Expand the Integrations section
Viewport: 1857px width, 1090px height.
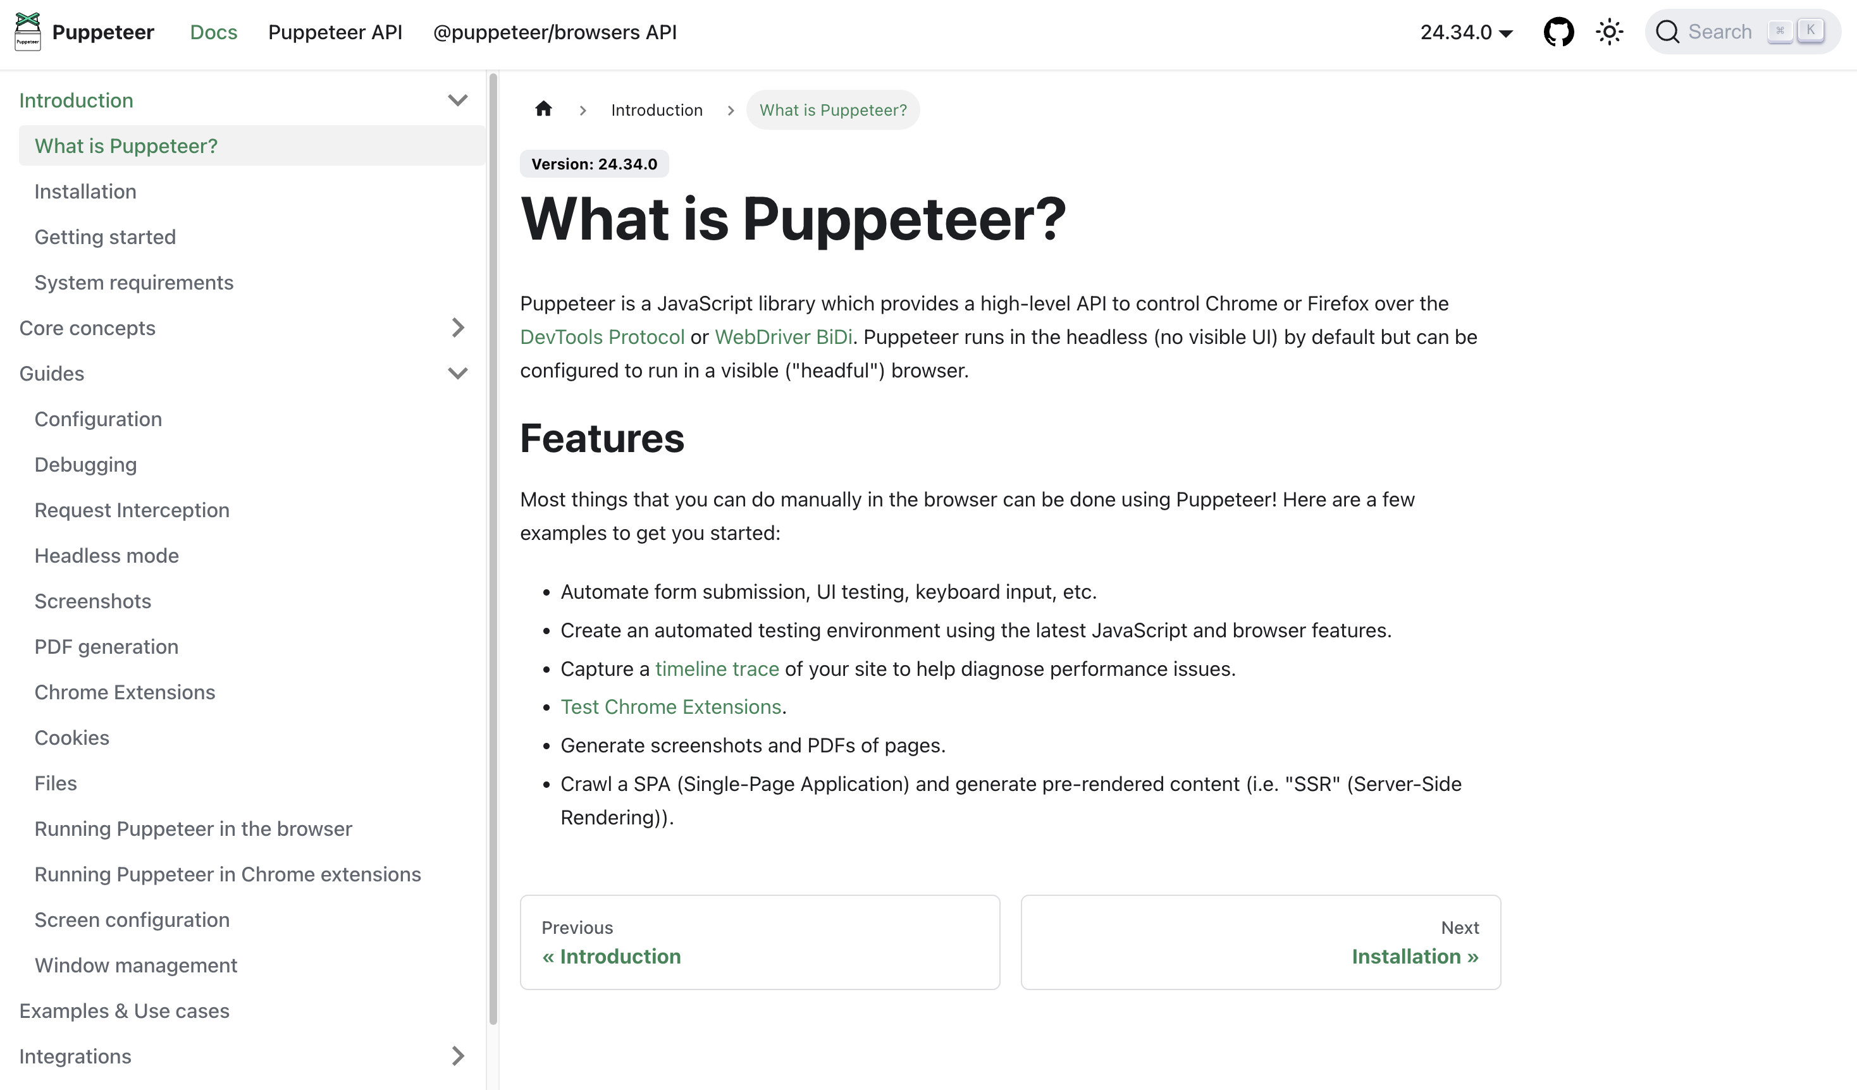(459, 1055)
